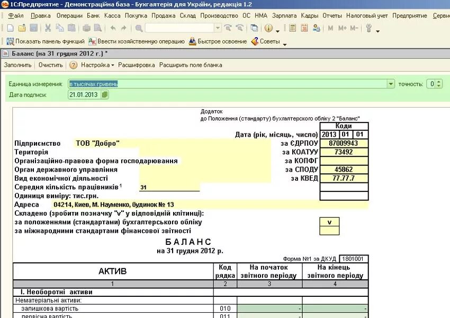450x318 pixels.
Task: Click Расширить поле бланка button
Action: (191, 65)
